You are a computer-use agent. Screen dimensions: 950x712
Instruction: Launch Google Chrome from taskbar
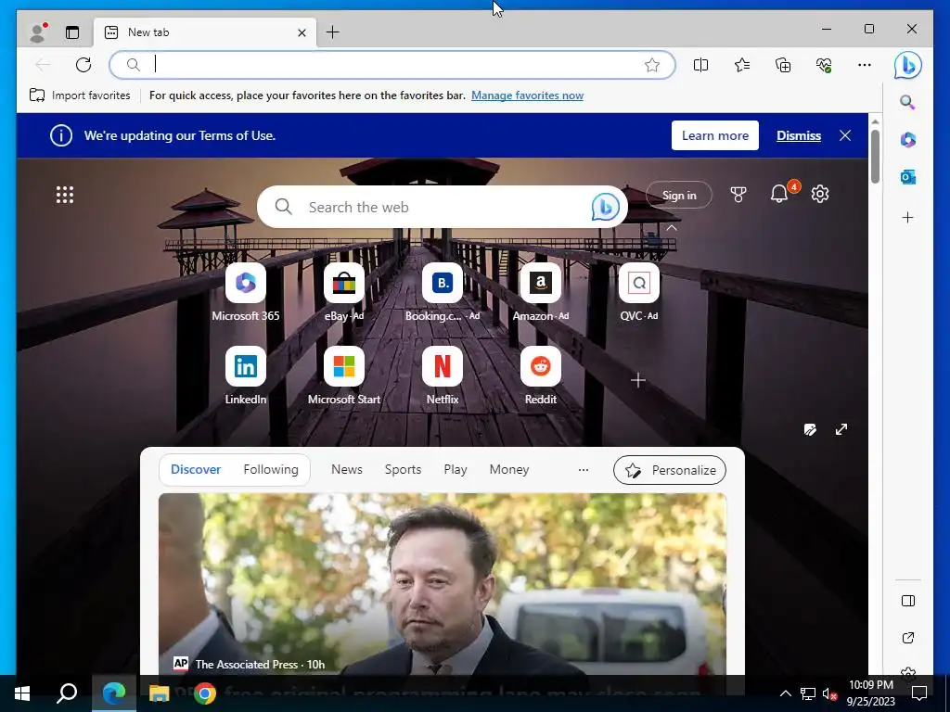point(205,693)
